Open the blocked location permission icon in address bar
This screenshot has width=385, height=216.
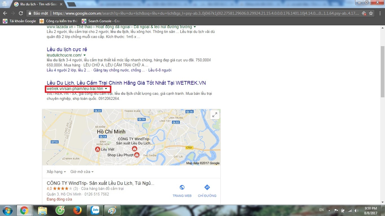364,13
